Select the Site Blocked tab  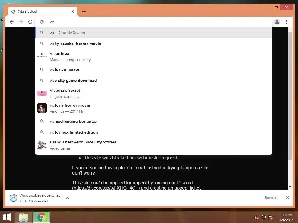pos(42,12)
